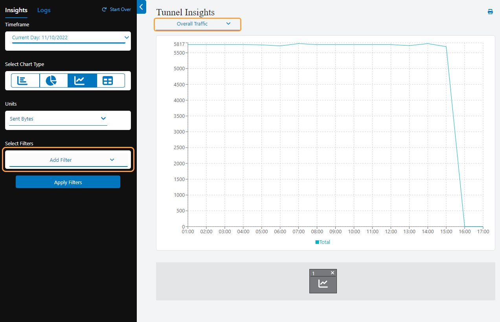
Task: Click the print icon
Action: [490, 11]
